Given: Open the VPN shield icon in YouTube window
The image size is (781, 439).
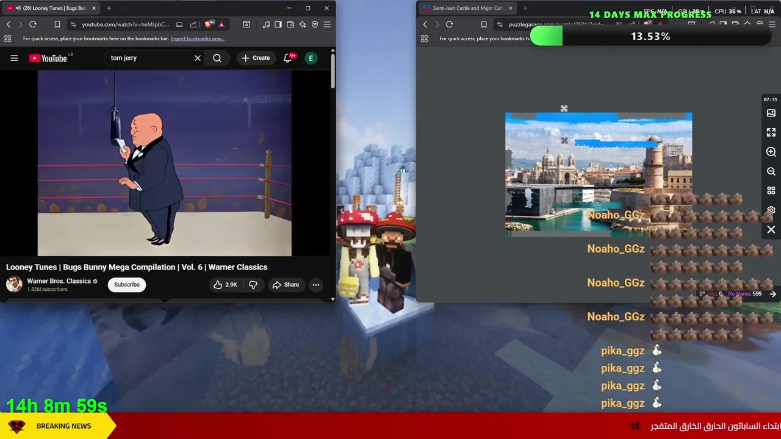Looking at the screenshot, I should tap(315, 24).
